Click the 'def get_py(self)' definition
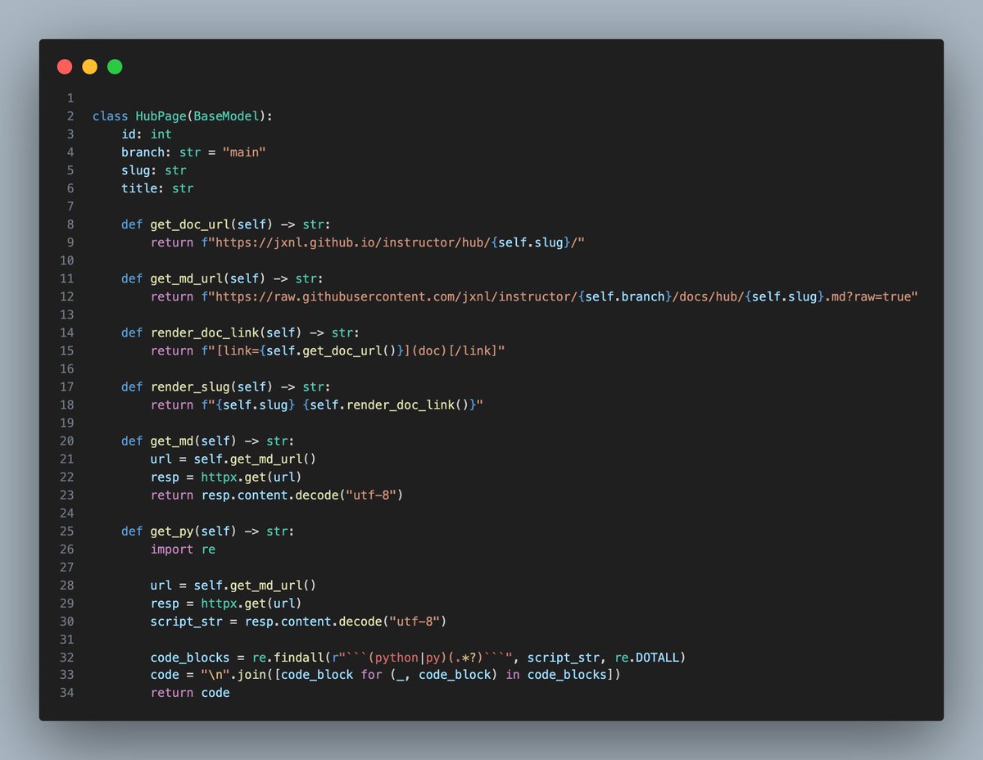 click(x=207, y=531)
